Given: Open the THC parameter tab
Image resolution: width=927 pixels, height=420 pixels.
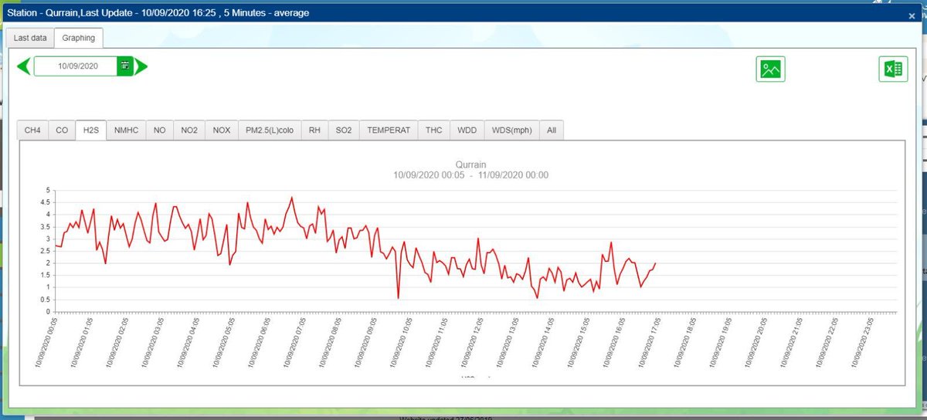Looking at the screenshot, I should click(433, 130).
